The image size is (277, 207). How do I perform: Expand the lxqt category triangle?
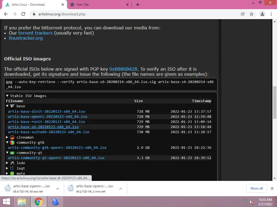point(7,168)
